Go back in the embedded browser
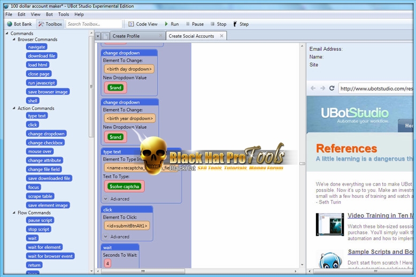The image size is (416, 277). pos(313,88)
